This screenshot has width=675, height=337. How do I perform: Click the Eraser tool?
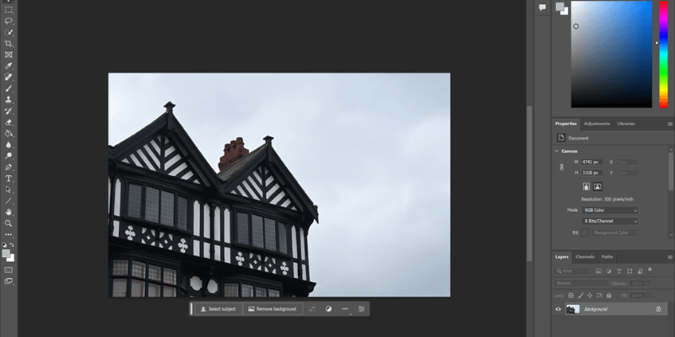(8, 122)
